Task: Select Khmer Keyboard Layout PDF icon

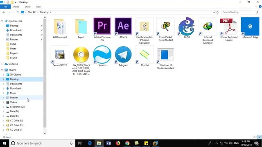Action: pos(229,29)
